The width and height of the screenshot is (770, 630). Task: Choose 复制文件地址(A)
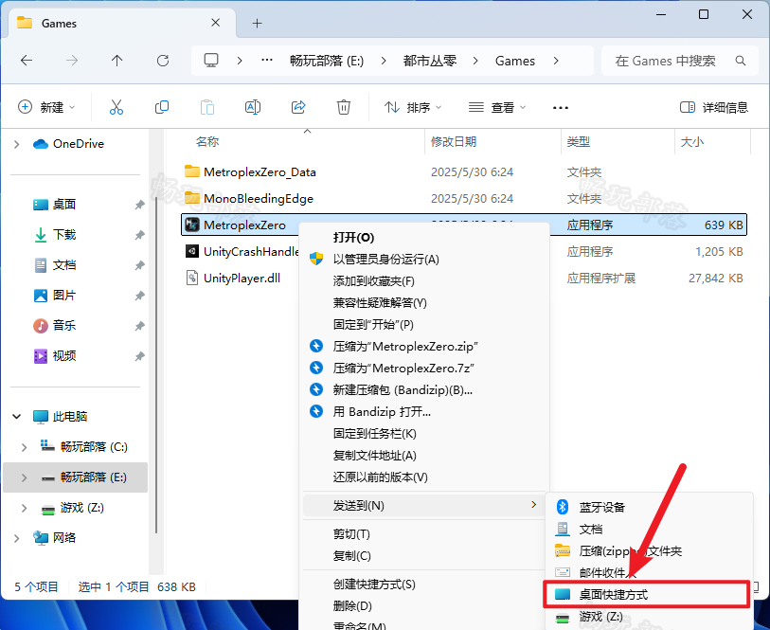375,455
